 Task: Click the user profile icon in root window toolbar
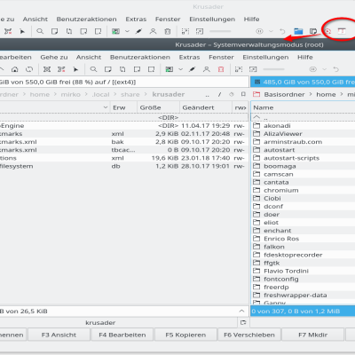(207, 69)
